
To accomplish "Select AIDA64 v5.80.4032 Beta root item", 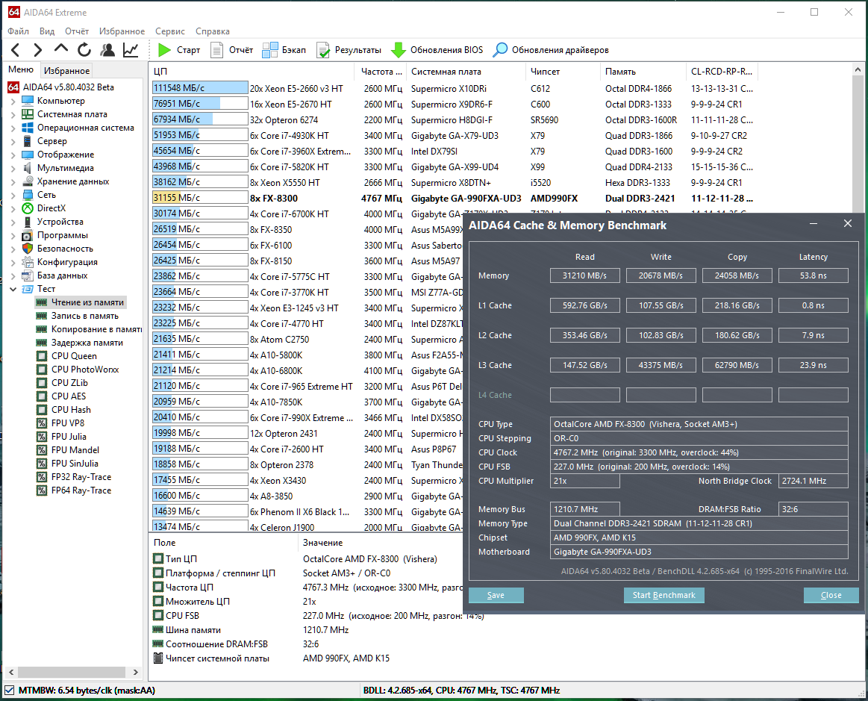I will tap(61, 87).
